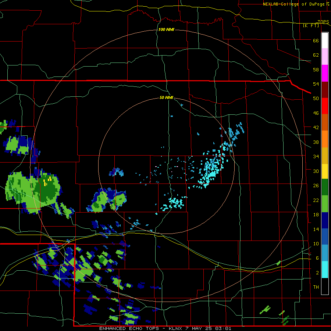Click the '50 NMI' range ring label
This screenshot has height=331, width=331.
click(166, 97)
